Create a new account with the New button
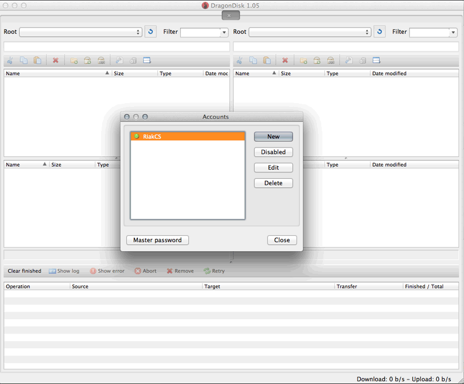464x384 pixels. [x=273, y=136]
